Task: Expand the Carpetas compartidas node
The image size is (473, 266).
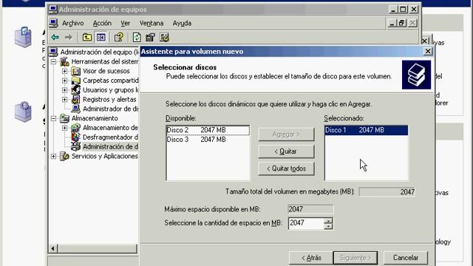Action: point(64,81)
